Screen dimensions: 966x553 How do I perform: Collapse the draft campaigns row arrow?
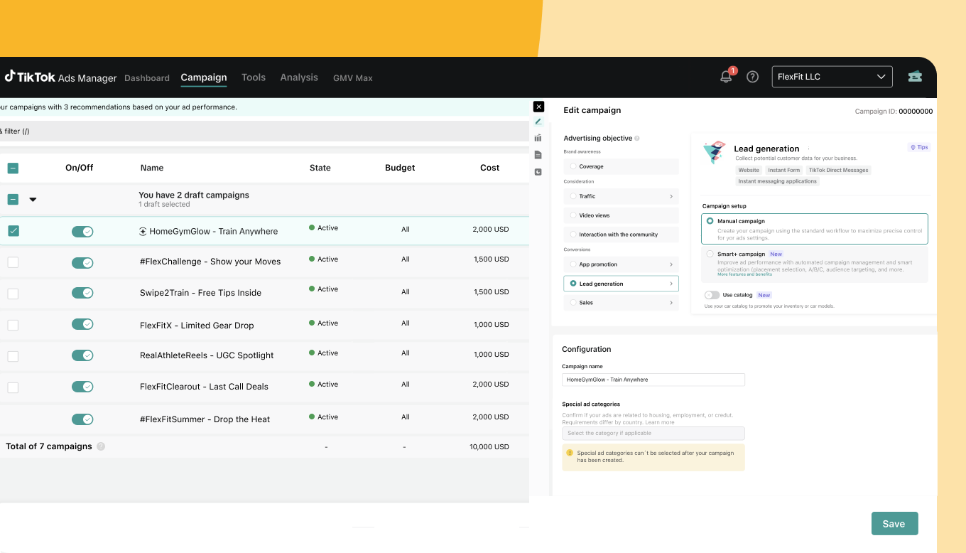[x=33, y=200]
